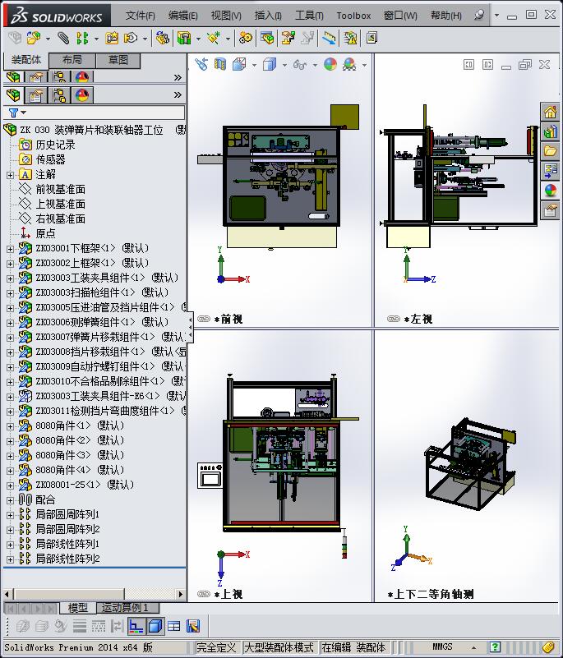
Task: Open the Design Library task pane icon
Action: pyautogui.click(x=550, y=131)
